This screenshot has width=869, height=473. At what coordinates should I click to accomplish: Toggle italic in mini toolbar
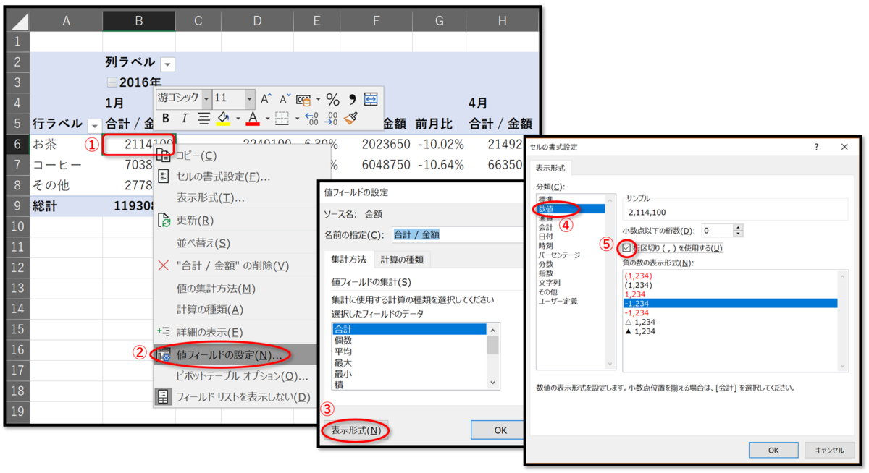tap(184, 118)
